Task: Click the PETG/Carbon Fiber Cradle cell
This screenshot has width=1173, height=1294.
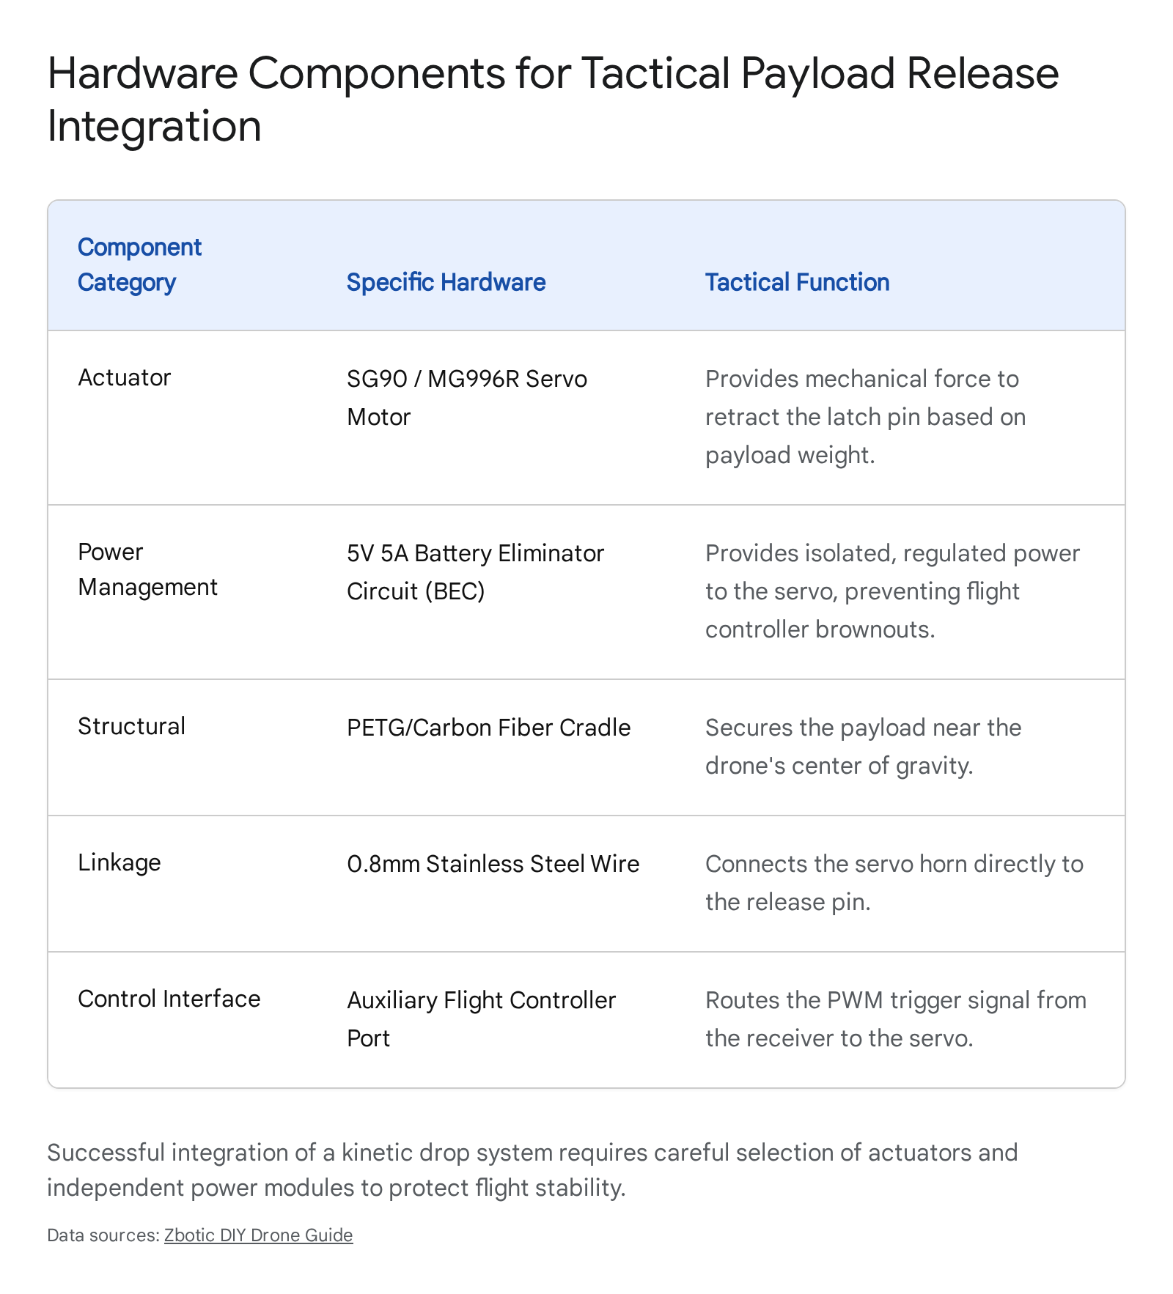Action: (x=488, y=728)
